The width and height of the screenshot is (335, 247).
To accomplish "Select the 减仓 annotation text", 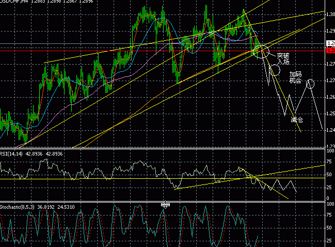I will click(x=297, y=120).
